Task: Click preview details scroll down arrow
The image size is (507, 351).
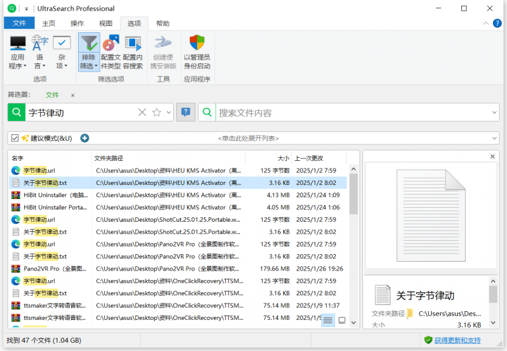Action: (x=493, y=322)
